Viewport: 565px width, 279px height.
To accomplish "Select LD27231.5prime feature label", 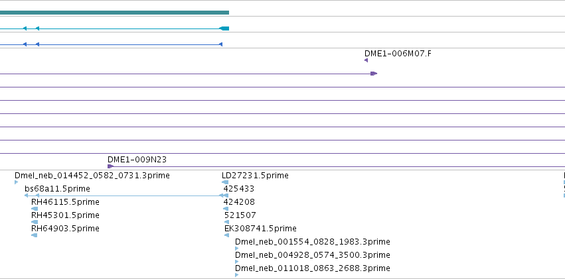I will coord(255,176).
